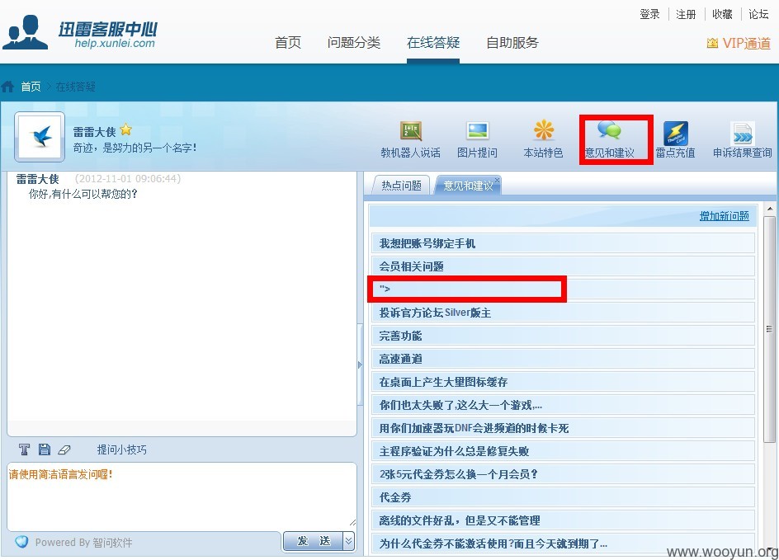Click the 登录 link
This screenshot has width=779, height=560.
(649, 14)
